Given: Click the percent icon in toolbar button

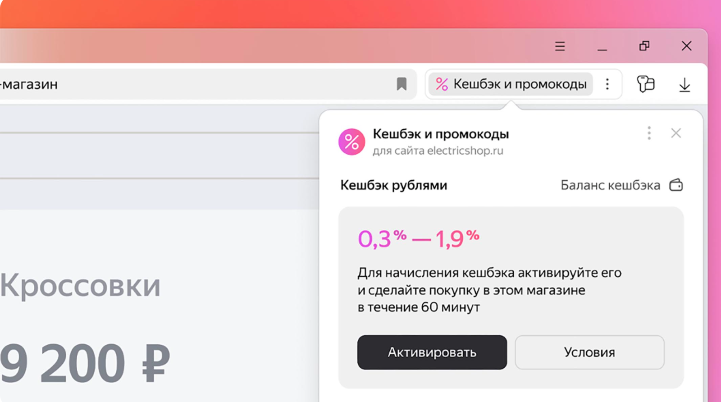Looking at the screenshot, I should tap(442, 84).
